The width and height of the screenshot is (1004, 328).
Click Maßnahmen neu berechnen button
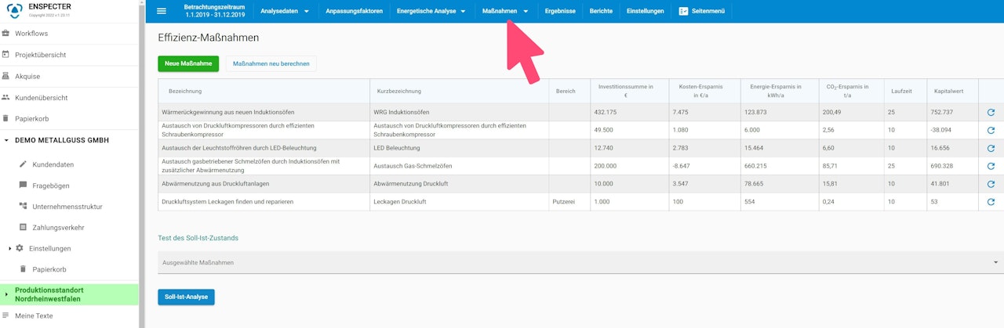271,64
